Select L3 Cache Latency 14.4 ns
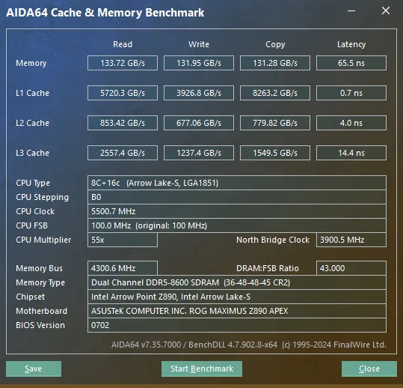This screenshot has width=403, height=388. coord(351,153)
